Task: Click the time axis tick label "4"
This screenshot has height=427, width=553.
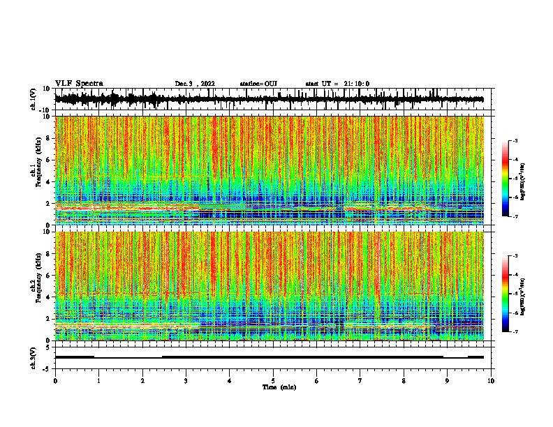Action: click(230, 381)
